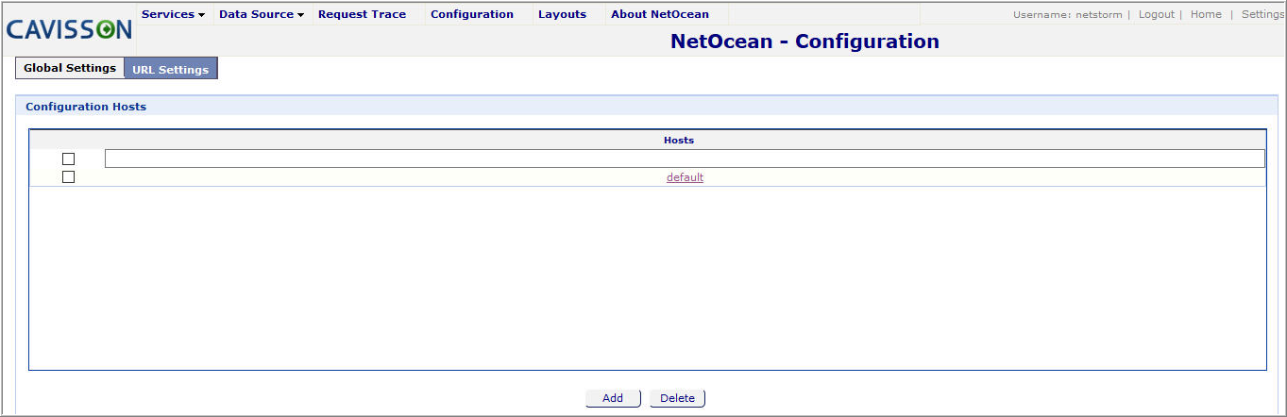The height and width of the screenshot is (417, 1287).
Task: Open the default host link
Action: (686, 177)
